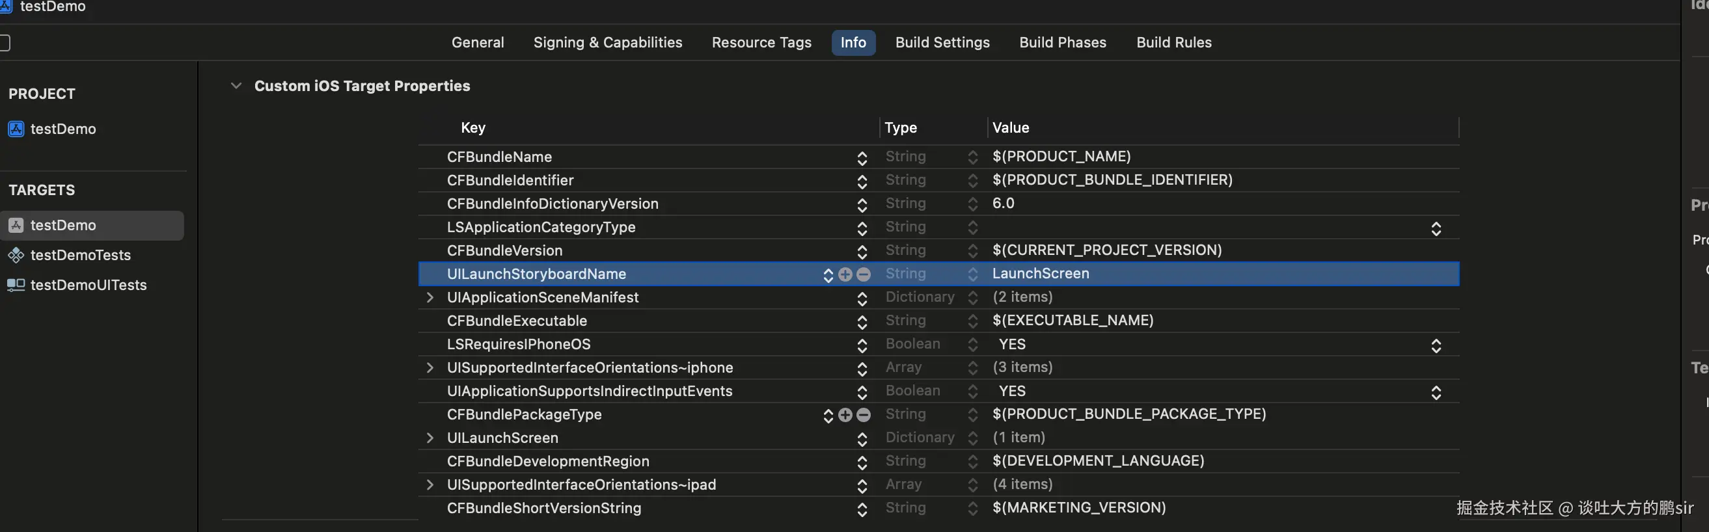The height and width of the screenshot is (532, 1709).
Task: Click the testDemo project icon in sidebar
Action: [x=16, y=129]
